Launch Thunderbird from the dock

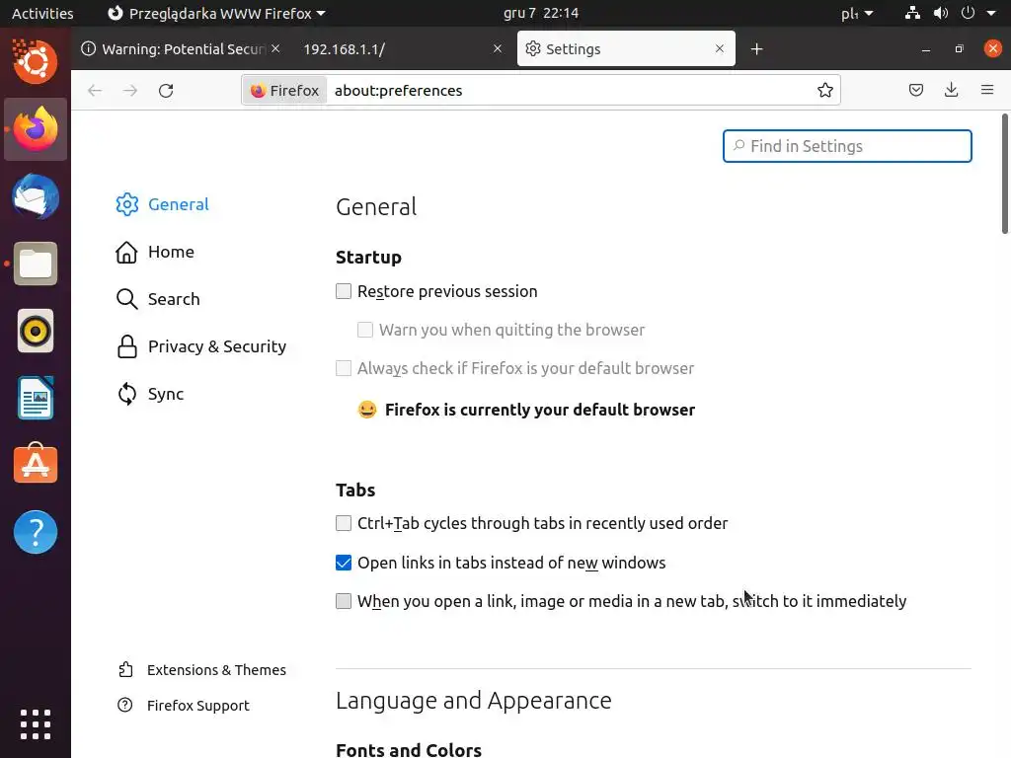click(36, 196)
